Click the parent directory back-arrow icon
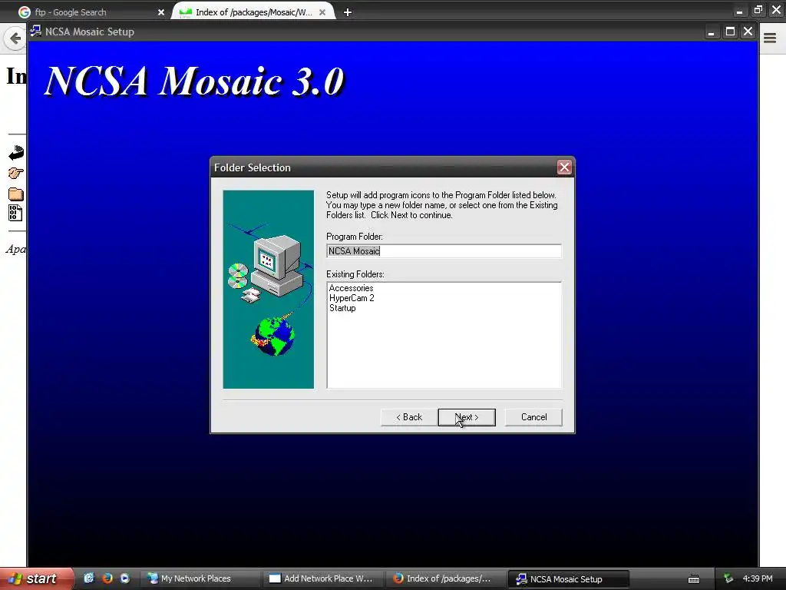Viewport: 786px width, 590px height. [x=16, y=153]
